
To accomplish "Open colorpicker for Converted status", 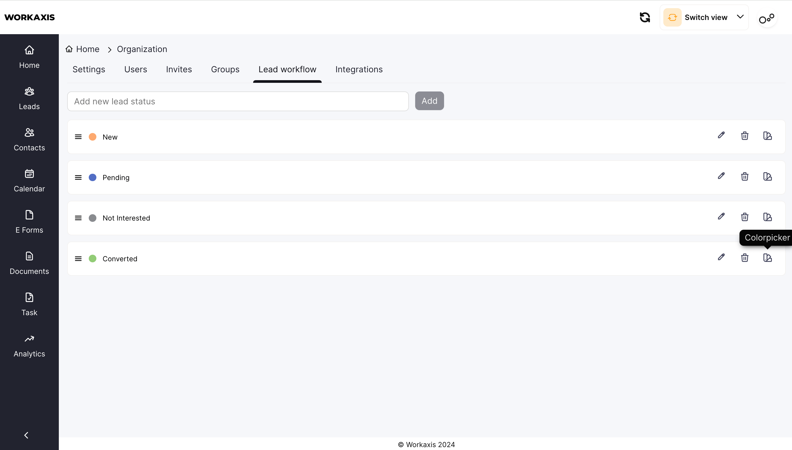I will 767,258.
